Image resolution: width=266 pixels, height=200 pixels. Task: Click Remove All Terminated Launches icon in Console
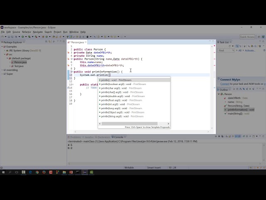[x=222, y=136]
